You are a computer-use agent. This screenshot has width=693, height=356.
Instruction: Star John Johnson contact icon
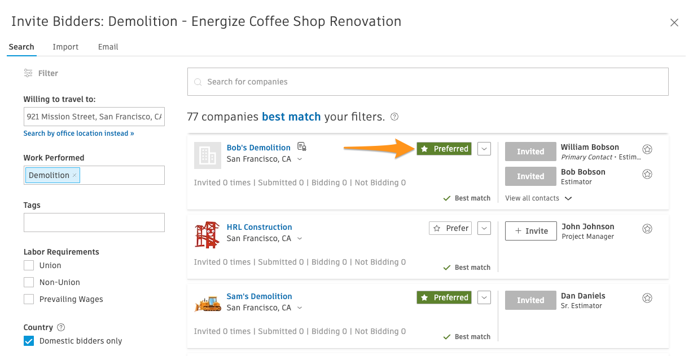pos(647,229)
